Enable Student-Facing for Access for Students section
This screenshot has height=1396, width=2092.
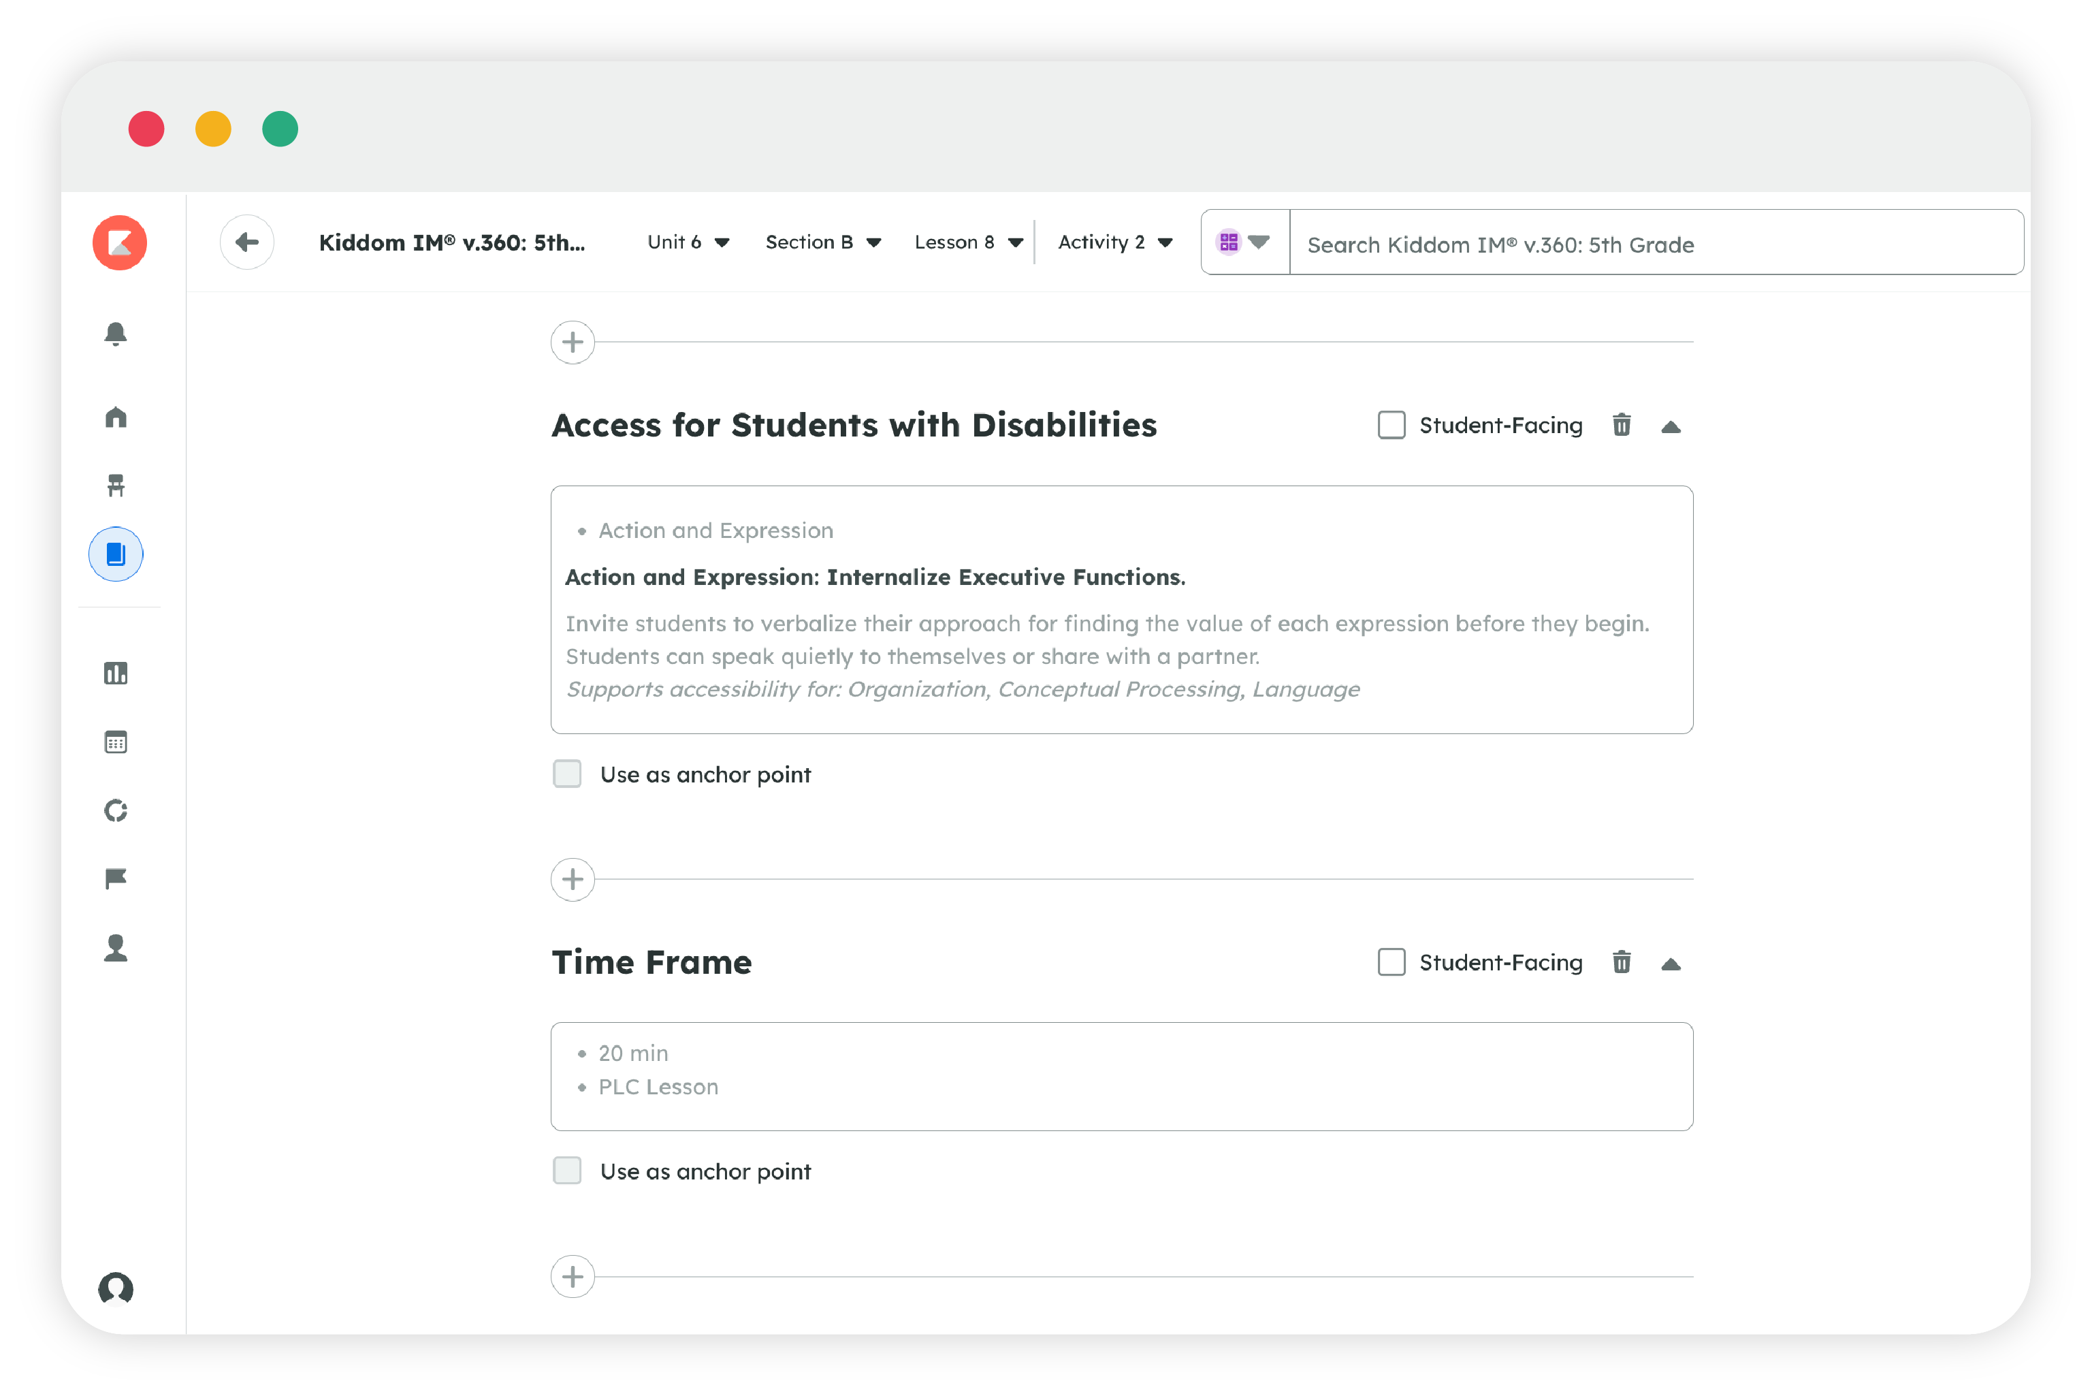pyautogui.click(x=1391, y=426)
